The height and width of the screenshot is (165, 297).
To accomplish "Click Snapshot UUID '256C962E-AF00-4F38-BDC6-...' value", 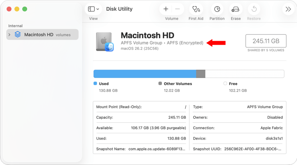I will [253, 149].
